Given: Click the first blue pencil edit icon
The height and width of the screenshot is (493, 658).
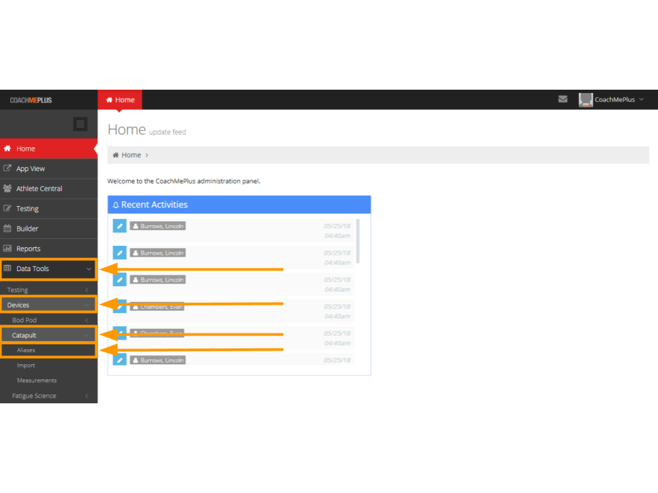Looking at the screenshot, I should (119, 226).
